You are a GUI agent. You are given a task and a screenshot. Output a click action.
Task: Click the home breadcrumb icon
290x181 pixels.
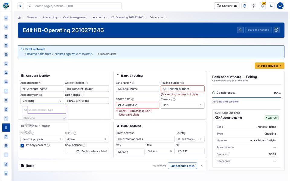click(x=19, y=17)
